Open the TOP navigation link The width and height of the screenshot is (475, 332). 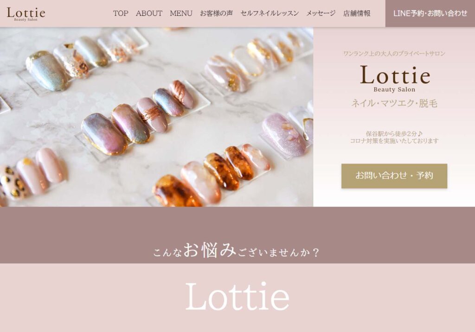(x=121, y=13)
